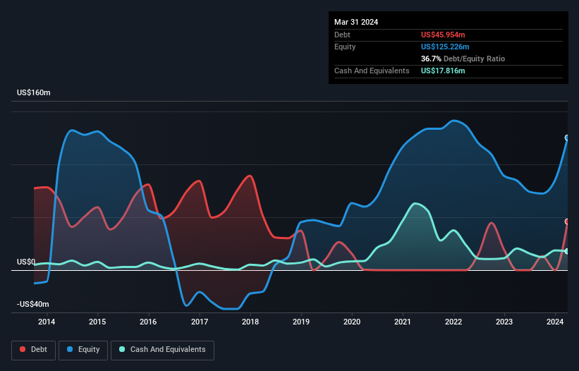Toggle the Debt series legend button
The width and height of the screenshot is (579, 371).
[34, 350]
